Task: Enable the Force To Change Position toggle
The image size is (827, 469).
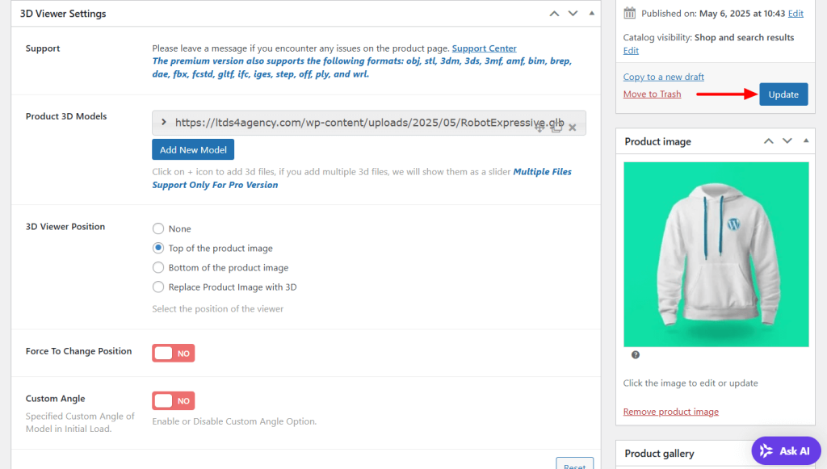Action: coord(173,354)
